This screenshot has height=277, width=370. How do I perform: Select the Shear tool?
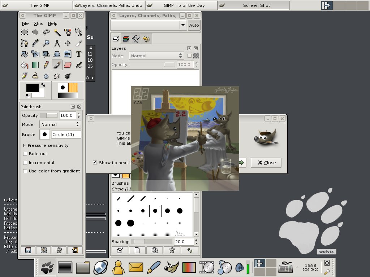[46, 54]
